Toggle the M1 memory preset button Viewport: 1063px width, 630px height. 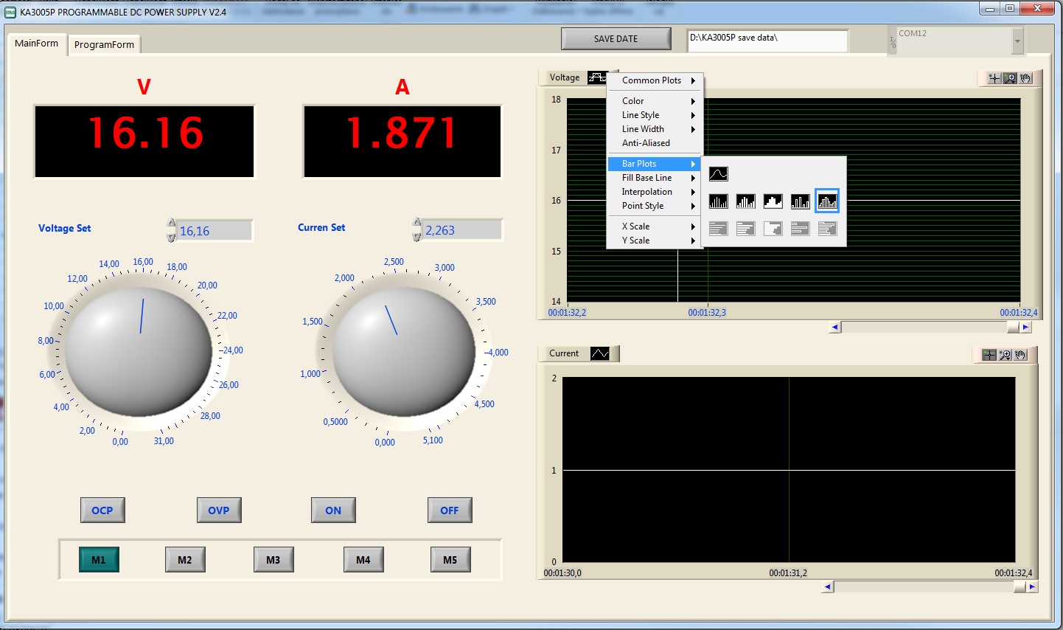[99, 560]
